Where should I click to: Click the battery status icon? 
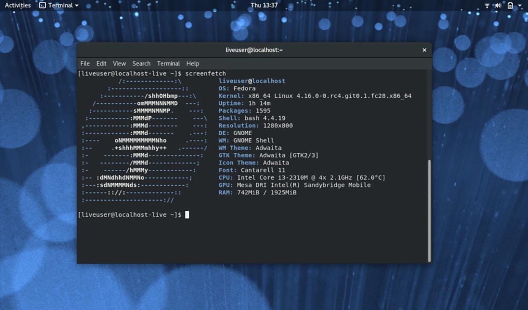coord(510,5)
